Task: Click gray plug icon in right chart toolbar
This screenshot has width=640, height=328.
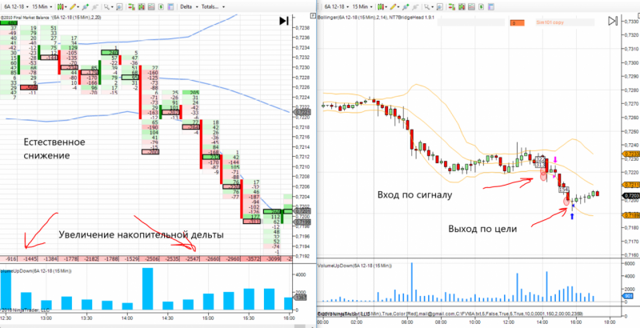Action: (416, 7)
